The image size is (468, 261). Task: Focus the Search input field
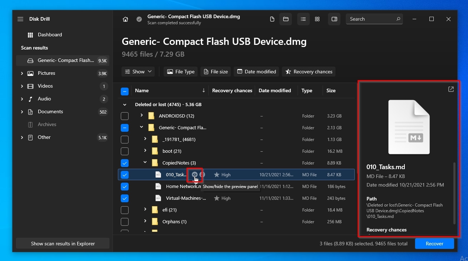pyautogui.click(x=374, y=19)
